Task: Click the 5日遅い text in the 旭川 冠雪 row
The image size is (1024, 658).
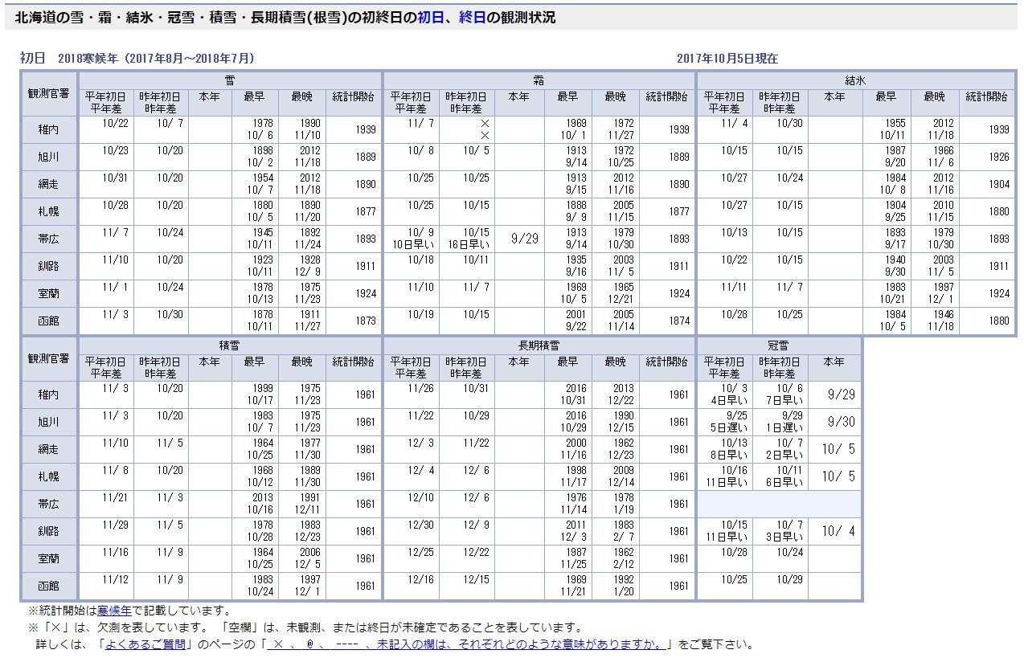Action: [728, 427]
